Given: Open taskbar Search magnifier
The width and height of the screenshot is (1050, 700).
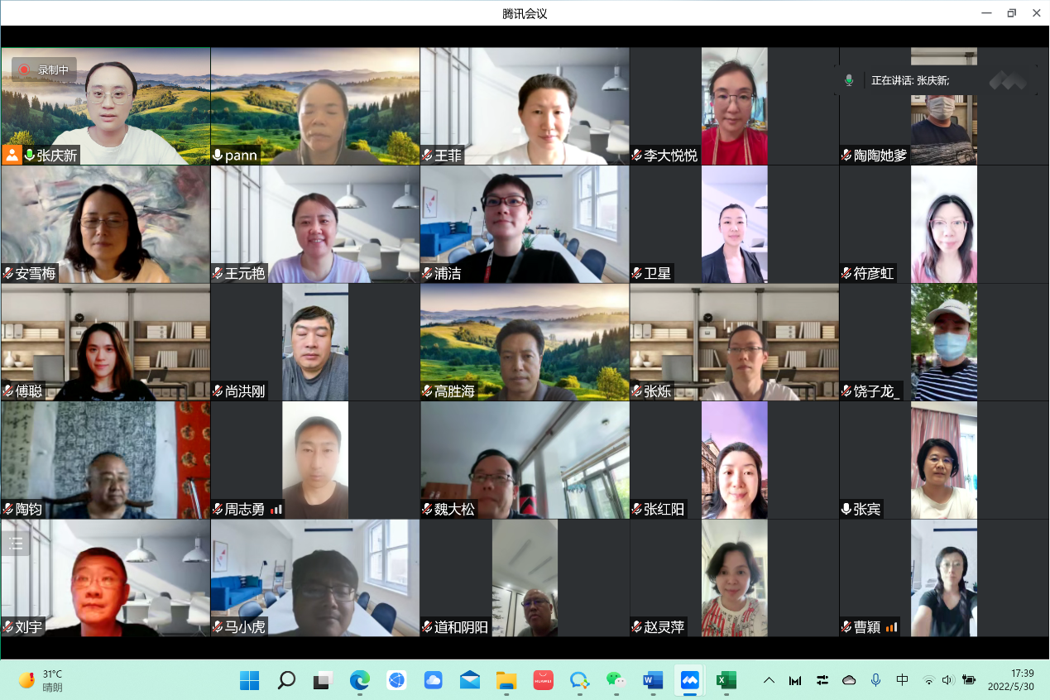Looking at the screenshot, I should click(286, 680).
